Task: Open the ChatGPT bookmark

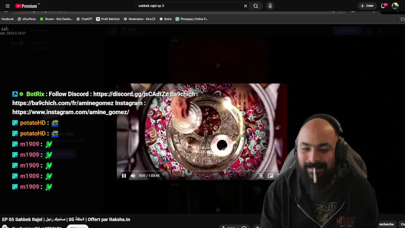Action: tap(84, 19)
